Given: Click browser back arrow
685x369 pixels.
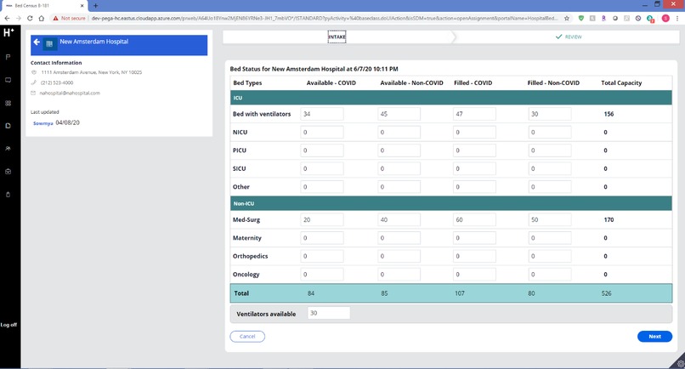Looking at the screenshot, I should click(7, 19).
